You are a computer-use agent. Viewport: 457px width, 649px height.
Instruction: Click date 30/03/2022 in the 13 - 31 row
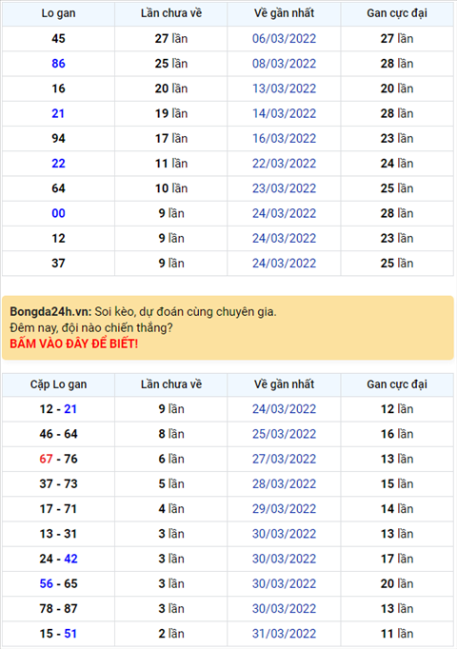[284, 534]
